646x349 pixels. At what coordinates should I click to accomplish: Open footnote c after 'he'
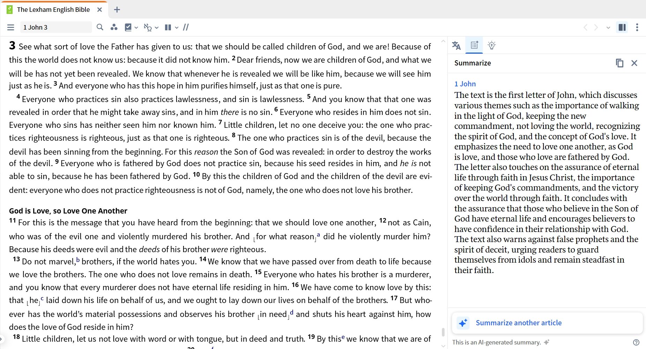coord(42,298)
